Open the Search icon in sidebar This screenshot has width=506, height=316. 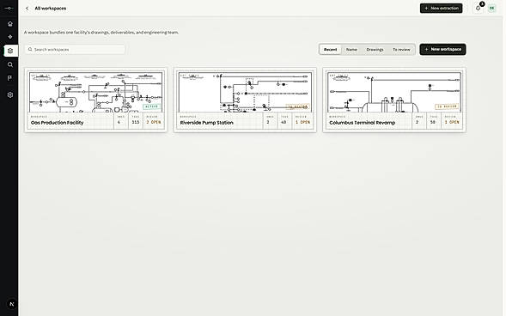10,64
